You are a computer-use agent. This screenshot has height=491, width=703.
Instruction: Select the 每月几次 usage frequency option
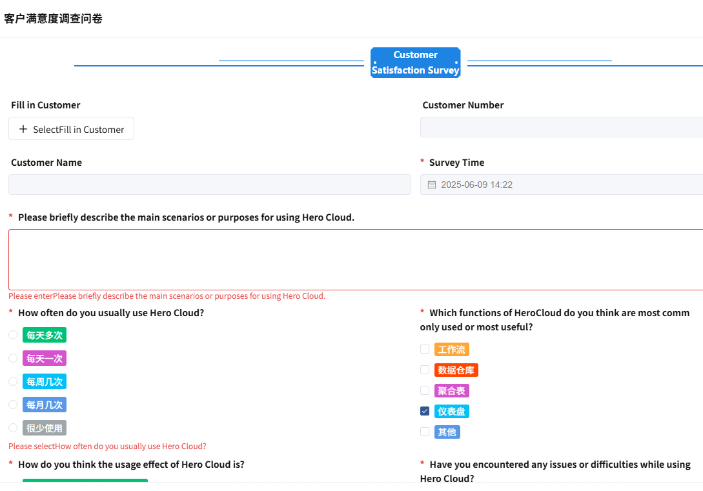tap(13, 405)
